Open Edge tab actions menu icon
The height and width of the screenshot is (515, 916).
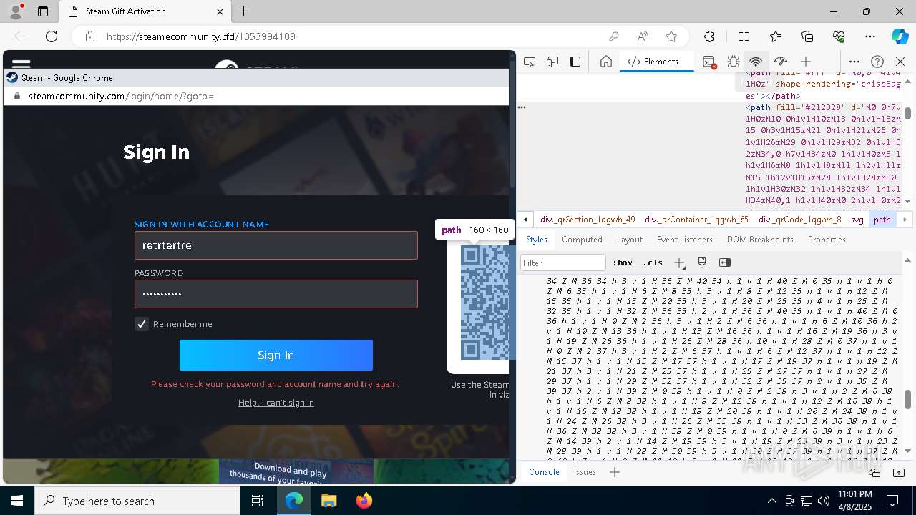tap(43, 11)
